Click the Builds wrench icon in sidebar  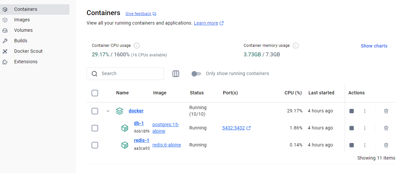coord(5,41)
